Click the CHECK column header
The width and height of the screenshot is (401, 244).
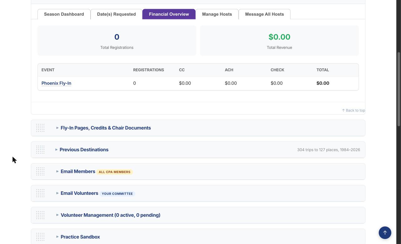coord(277,70)
